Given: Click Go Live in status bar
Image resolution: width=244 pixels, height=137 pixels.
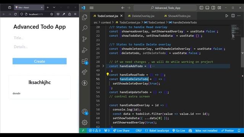Looking at the screenshot, I should click(179, 131).
